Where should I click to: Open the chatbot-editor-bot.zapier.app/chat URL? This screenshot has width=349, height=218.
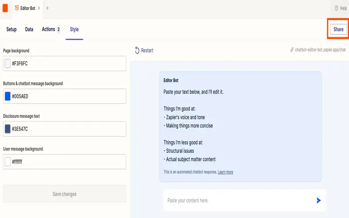pos(320,50)
